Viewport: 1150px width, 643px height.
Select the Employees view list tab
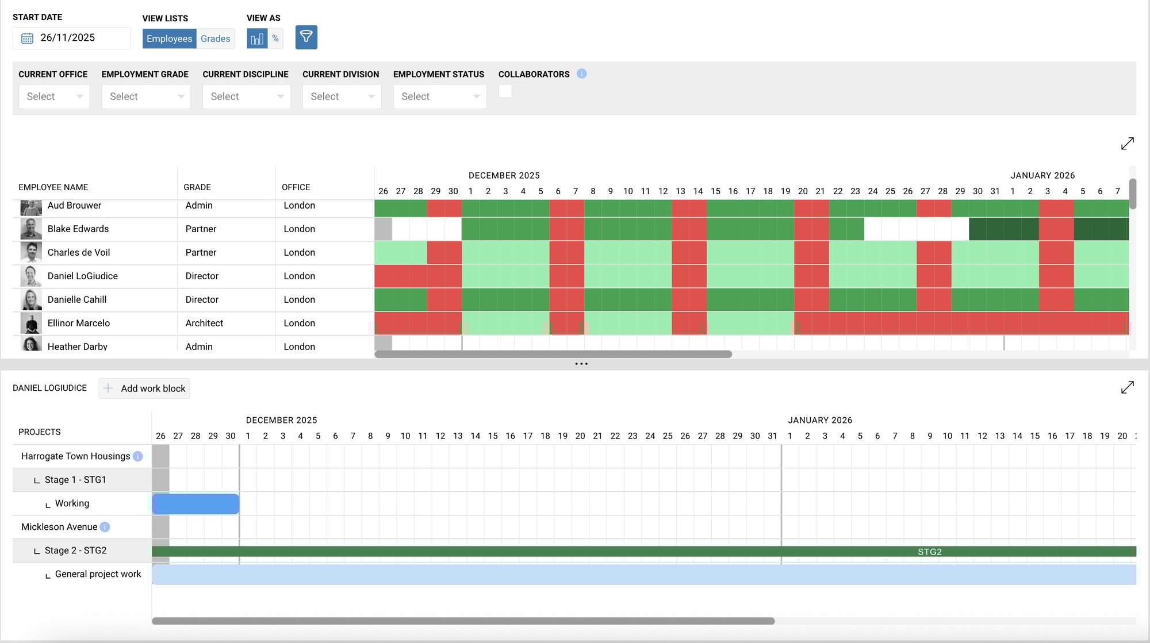[169, 38]
